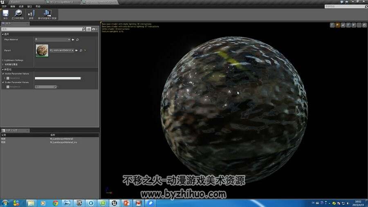
Task: Enable the vector parameter override checkbox
Action: (8, 78)
